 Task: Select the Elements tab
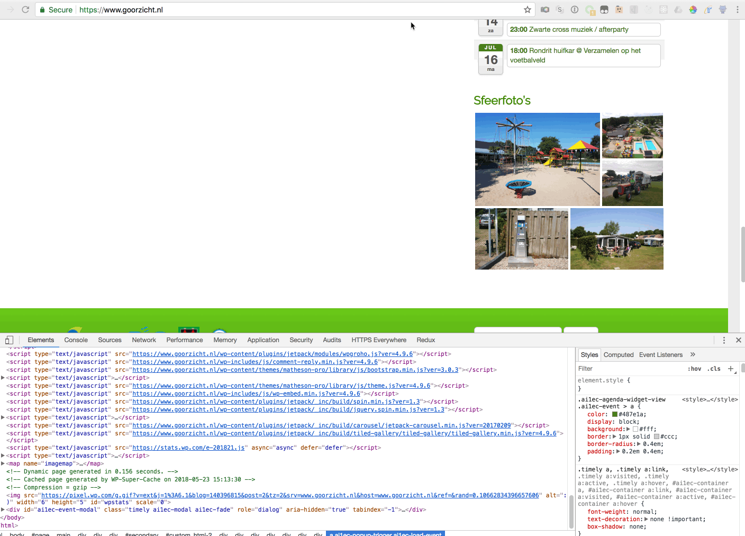[41, 340]
